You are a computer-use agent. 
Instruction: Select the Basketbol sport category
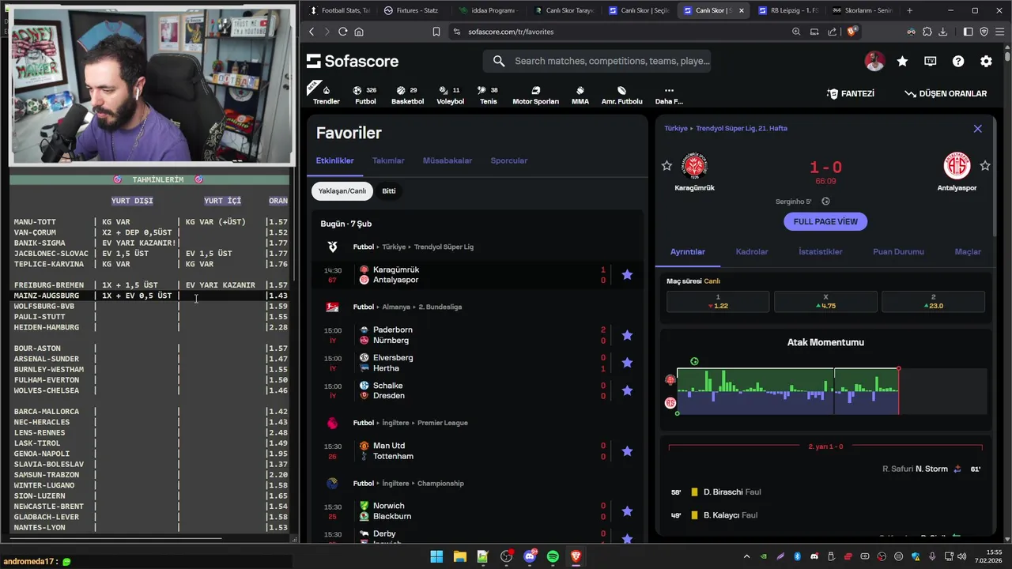click(x=407, y=95)
